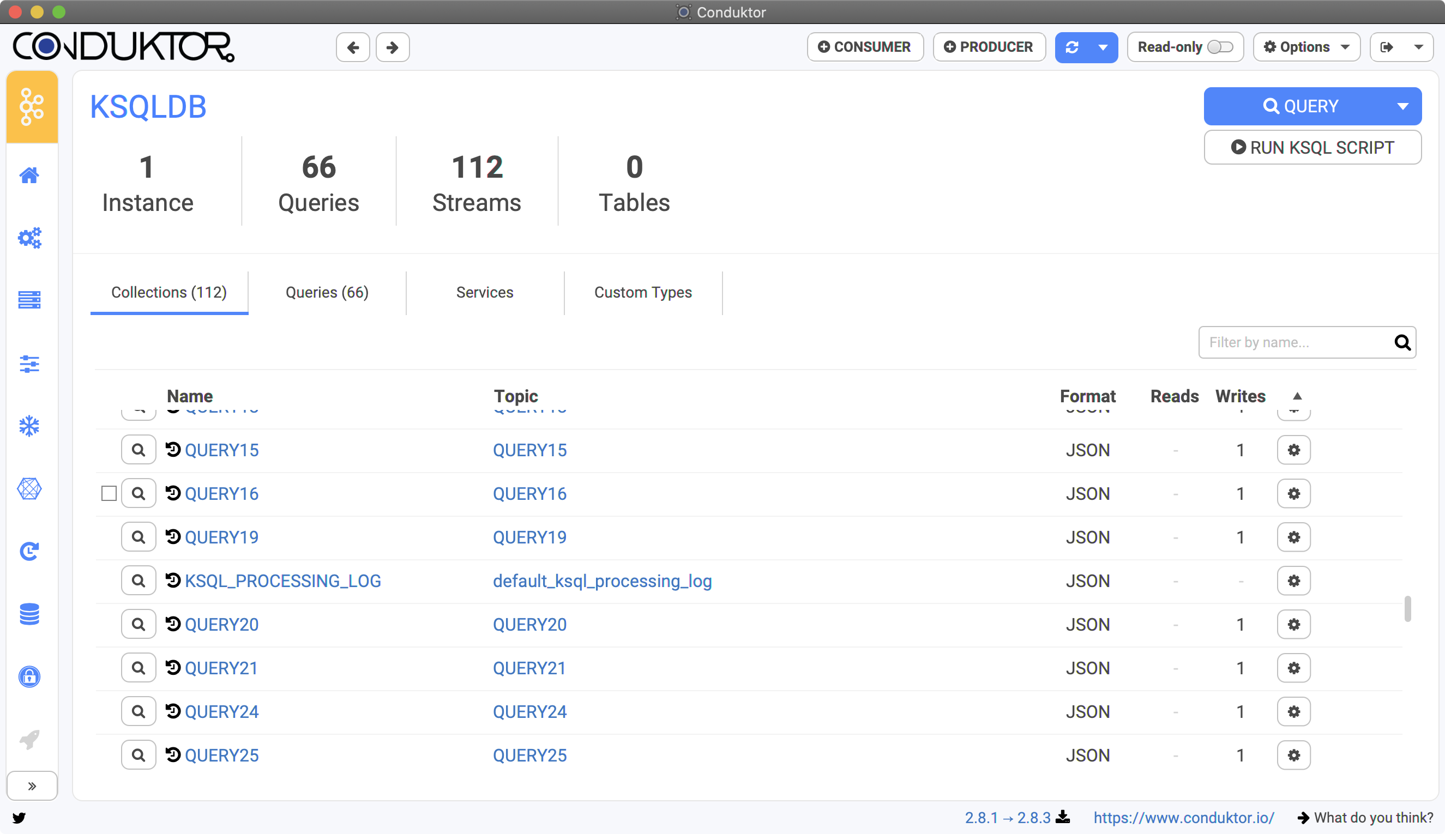Open the QUERY21 stream name link
Screen dimensions: 1445x834
click(221, 668)
